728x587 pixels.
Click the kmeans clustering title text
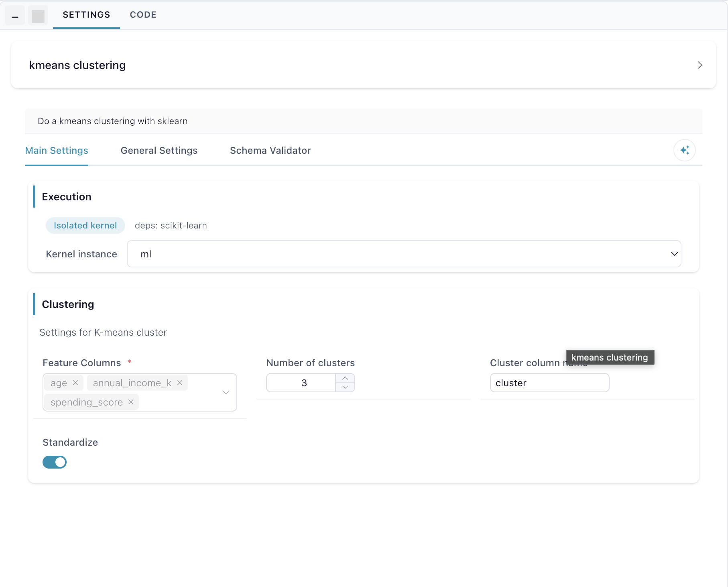point(77,65)
